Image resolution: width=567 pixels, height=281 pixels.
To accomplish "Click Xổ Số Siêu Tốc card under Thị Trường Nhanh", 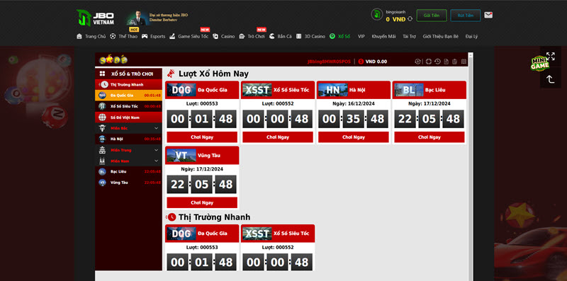I will click(x=278, y=248).
